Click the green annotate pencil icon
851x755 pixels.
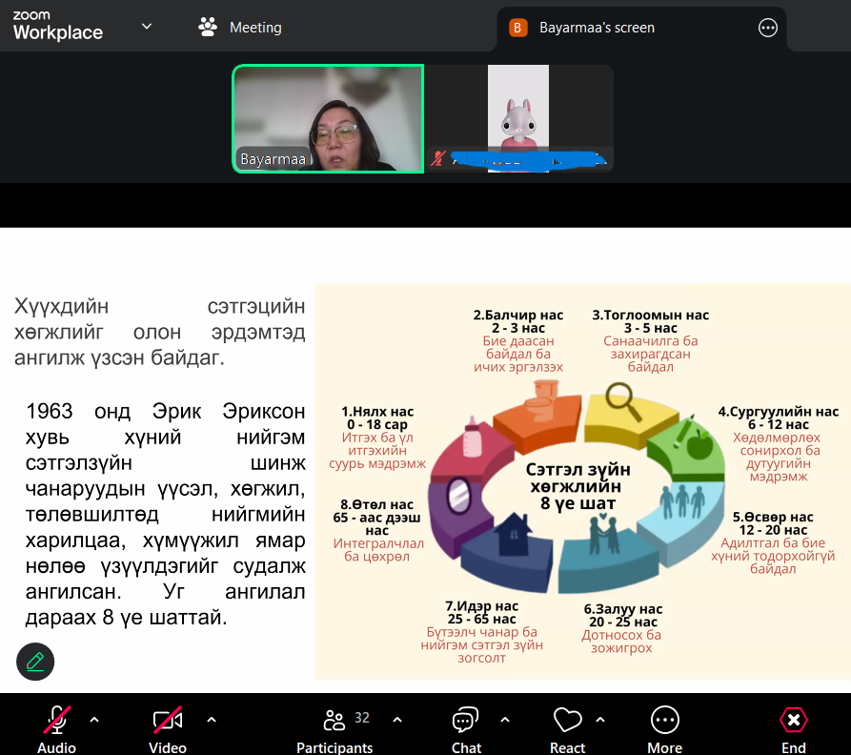35,661
